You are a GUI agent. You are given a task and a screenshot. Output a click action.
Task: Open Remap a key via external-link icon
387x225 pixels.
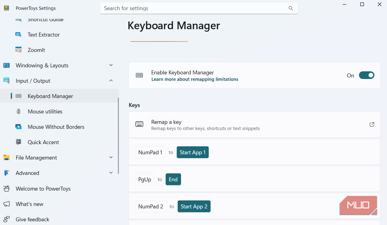372,124
